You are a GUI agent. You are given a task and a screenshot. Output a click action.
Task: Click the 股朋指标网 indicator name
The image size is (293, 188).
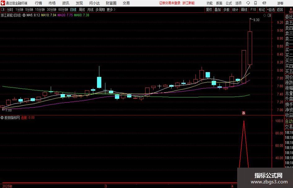tap(12, 118)
